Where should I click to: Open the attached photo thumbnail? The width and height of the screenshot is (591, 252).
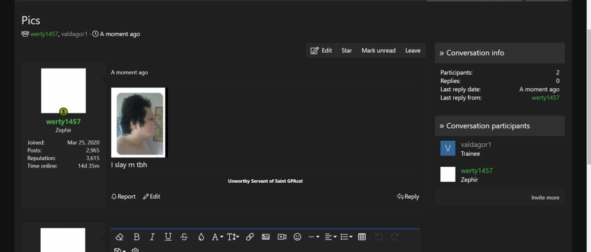coord(140,122)
